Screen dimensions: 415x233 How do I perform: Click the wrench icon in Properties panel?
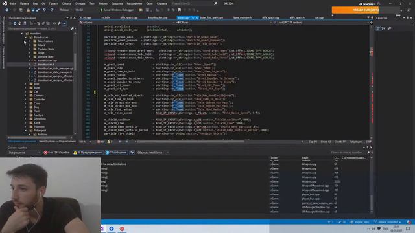(x=389, y=28)
